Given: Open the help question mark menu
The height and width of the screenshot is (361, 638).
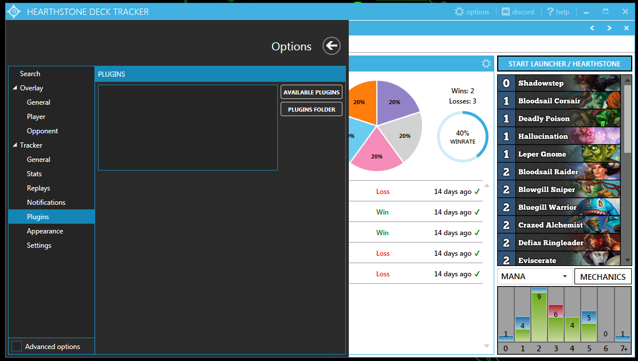Looking at the screenshot, I should pos(558,12).
